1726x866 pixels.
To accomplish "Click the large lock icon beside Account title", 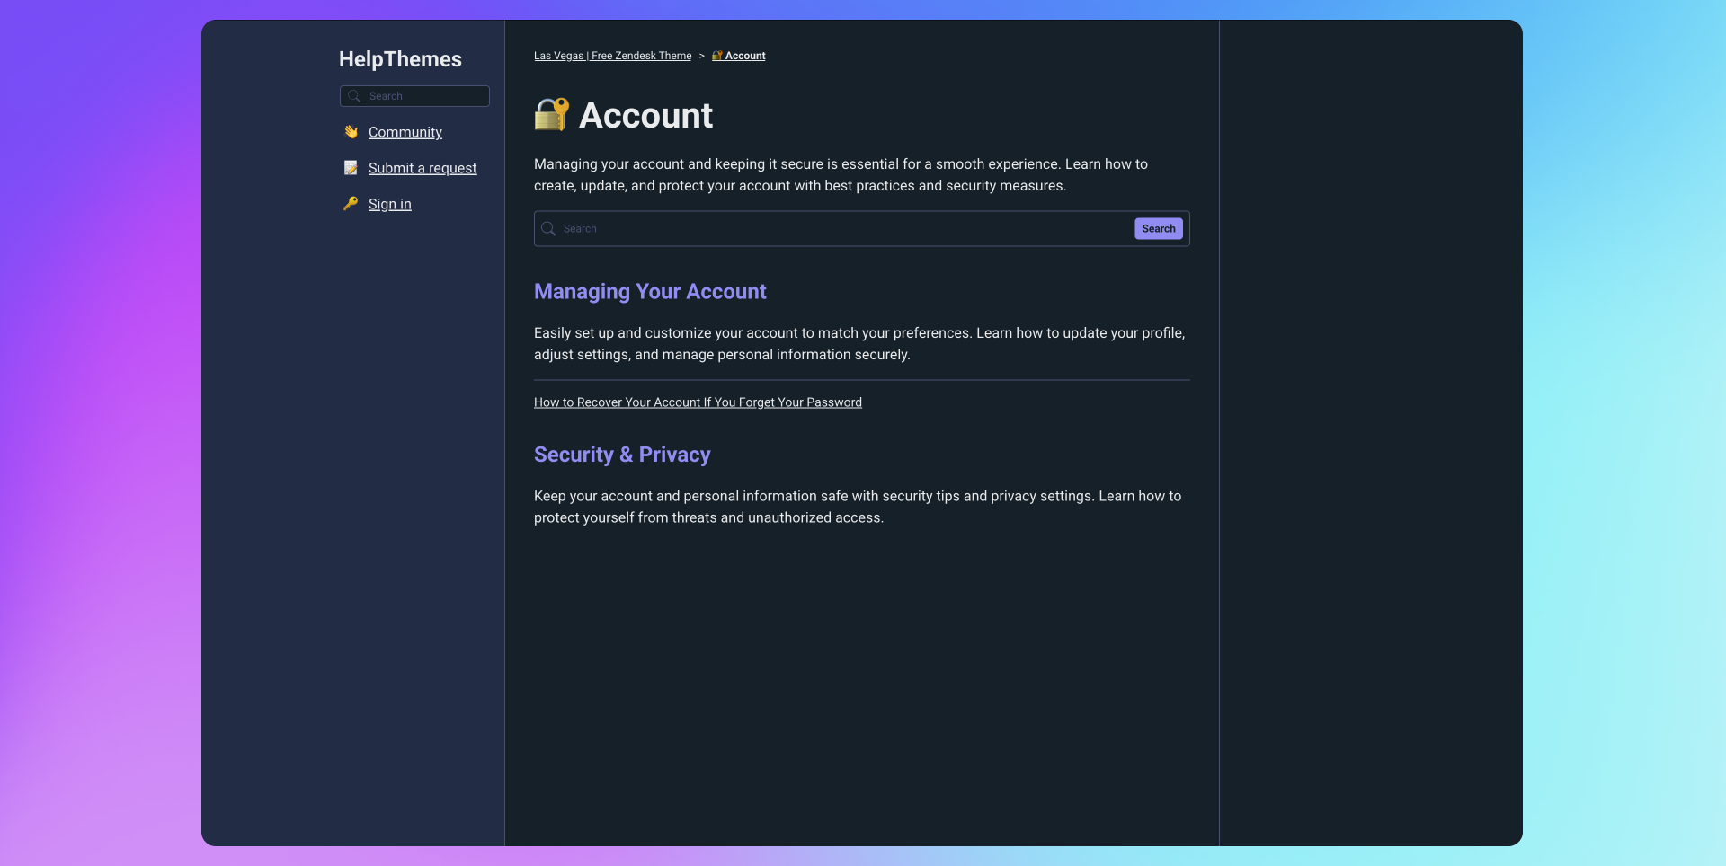I will coord(551,115).
